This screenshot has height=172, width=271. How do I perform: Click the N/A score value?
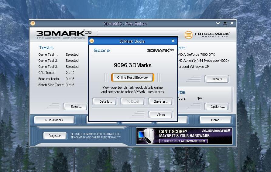[199, 98]
